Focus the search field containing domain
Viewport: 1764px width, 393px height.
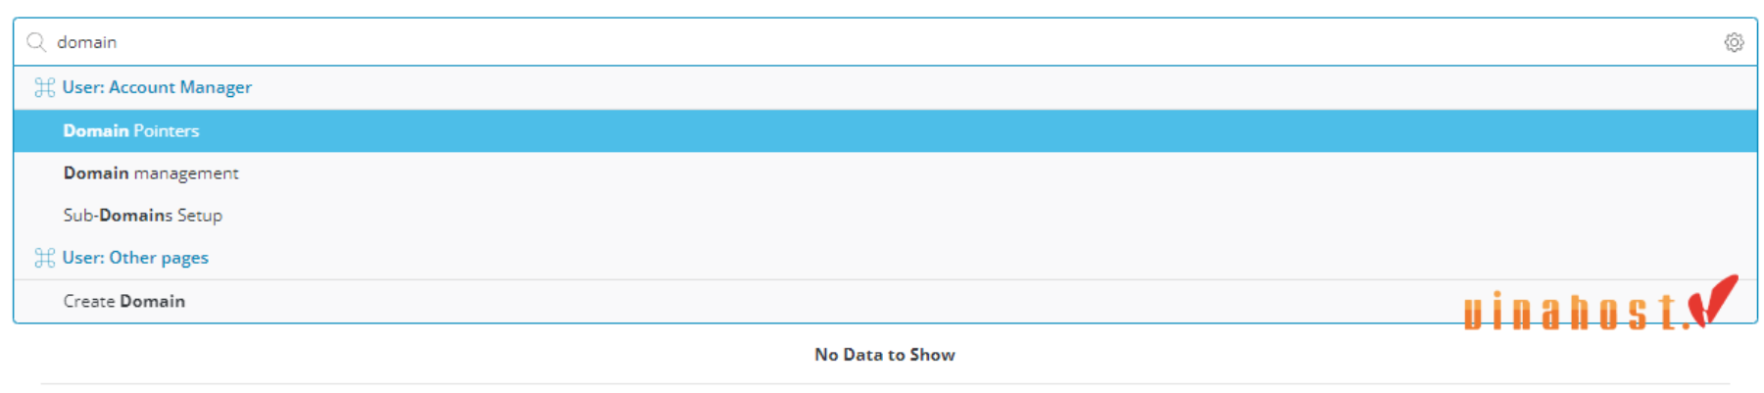tap(885, 42)
